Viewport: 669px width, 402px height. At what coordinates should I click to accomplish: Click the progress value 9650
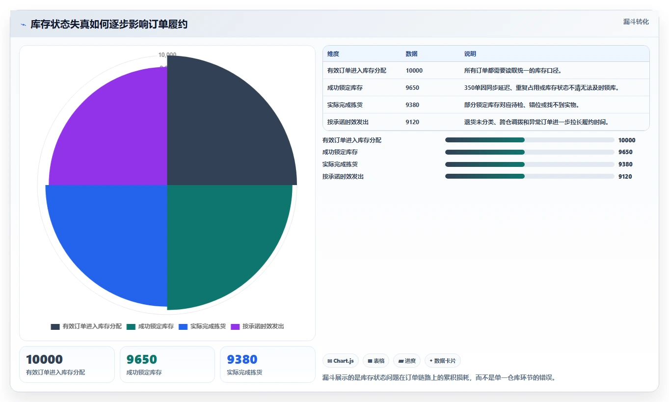(625, 152)
